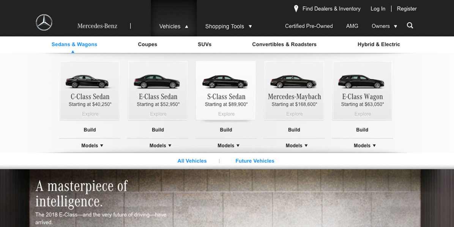
Task: Switch to the SUVs tab
Action: (x=205, y=44)
